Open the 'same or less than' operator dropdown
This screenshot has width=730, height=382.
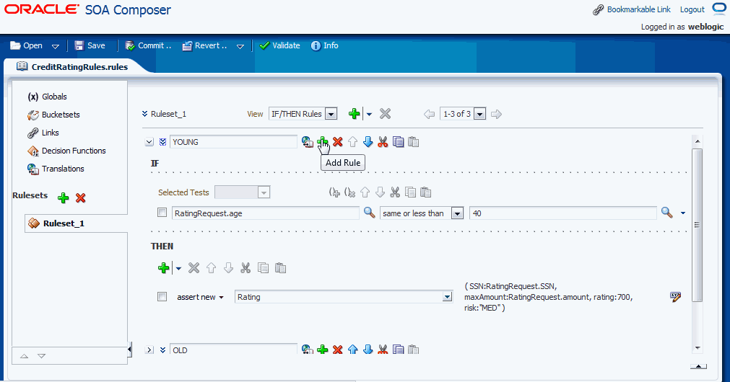click(x=456, y=213)
